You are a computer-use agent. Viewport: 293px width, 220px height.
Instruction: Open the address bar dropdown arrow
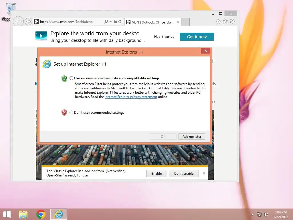tap(110, 22)
